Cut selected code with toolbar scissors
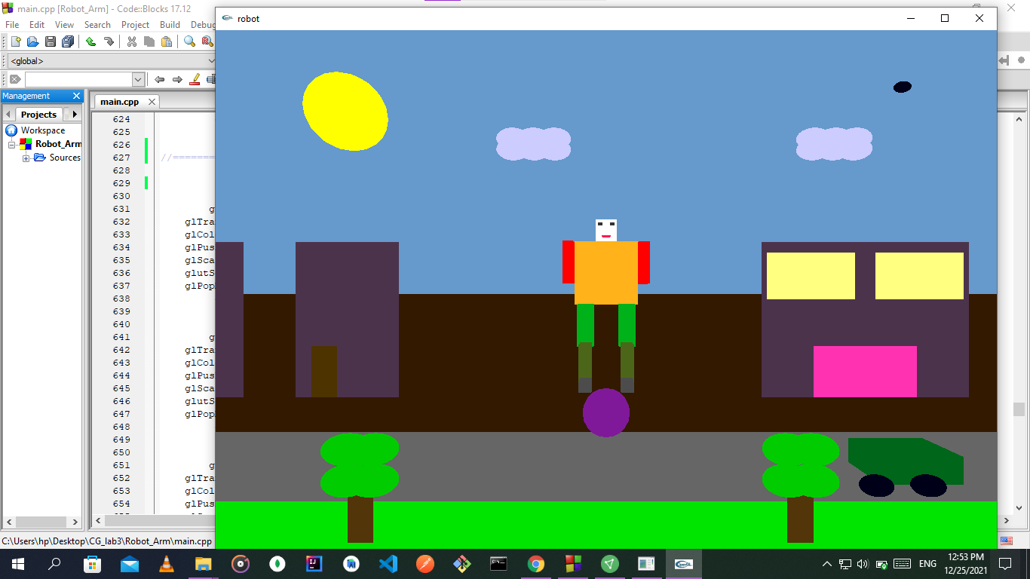 131,41
